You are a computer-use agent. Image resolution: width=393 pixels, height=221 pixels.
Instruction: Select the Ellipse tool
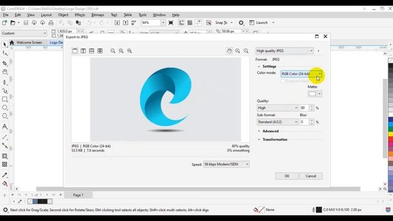pyautogui.click(x=4, y=107)
